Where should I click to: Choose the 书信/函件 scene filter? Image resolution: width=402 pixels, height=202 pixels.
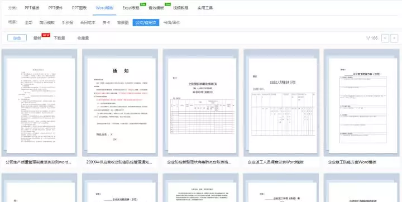coord(172,22)
